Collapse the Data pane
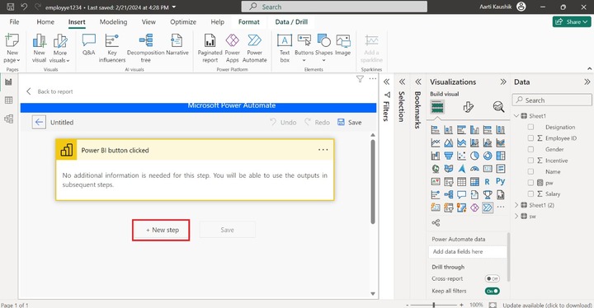 click(x=587, y=82)
